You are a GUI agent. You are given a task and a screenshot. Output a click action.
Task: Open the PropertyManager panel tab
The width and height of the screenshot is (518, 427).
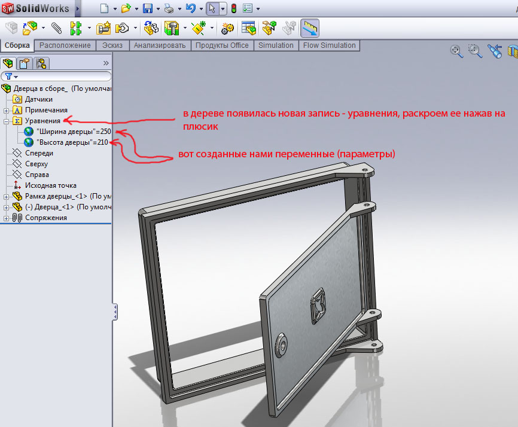coord(24,63)
